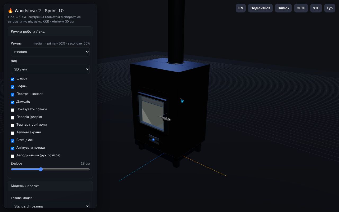This screenshot has width=339, height=212.
Task: Uncheck the Шамот checkbox
Action: tap(12, 79)
